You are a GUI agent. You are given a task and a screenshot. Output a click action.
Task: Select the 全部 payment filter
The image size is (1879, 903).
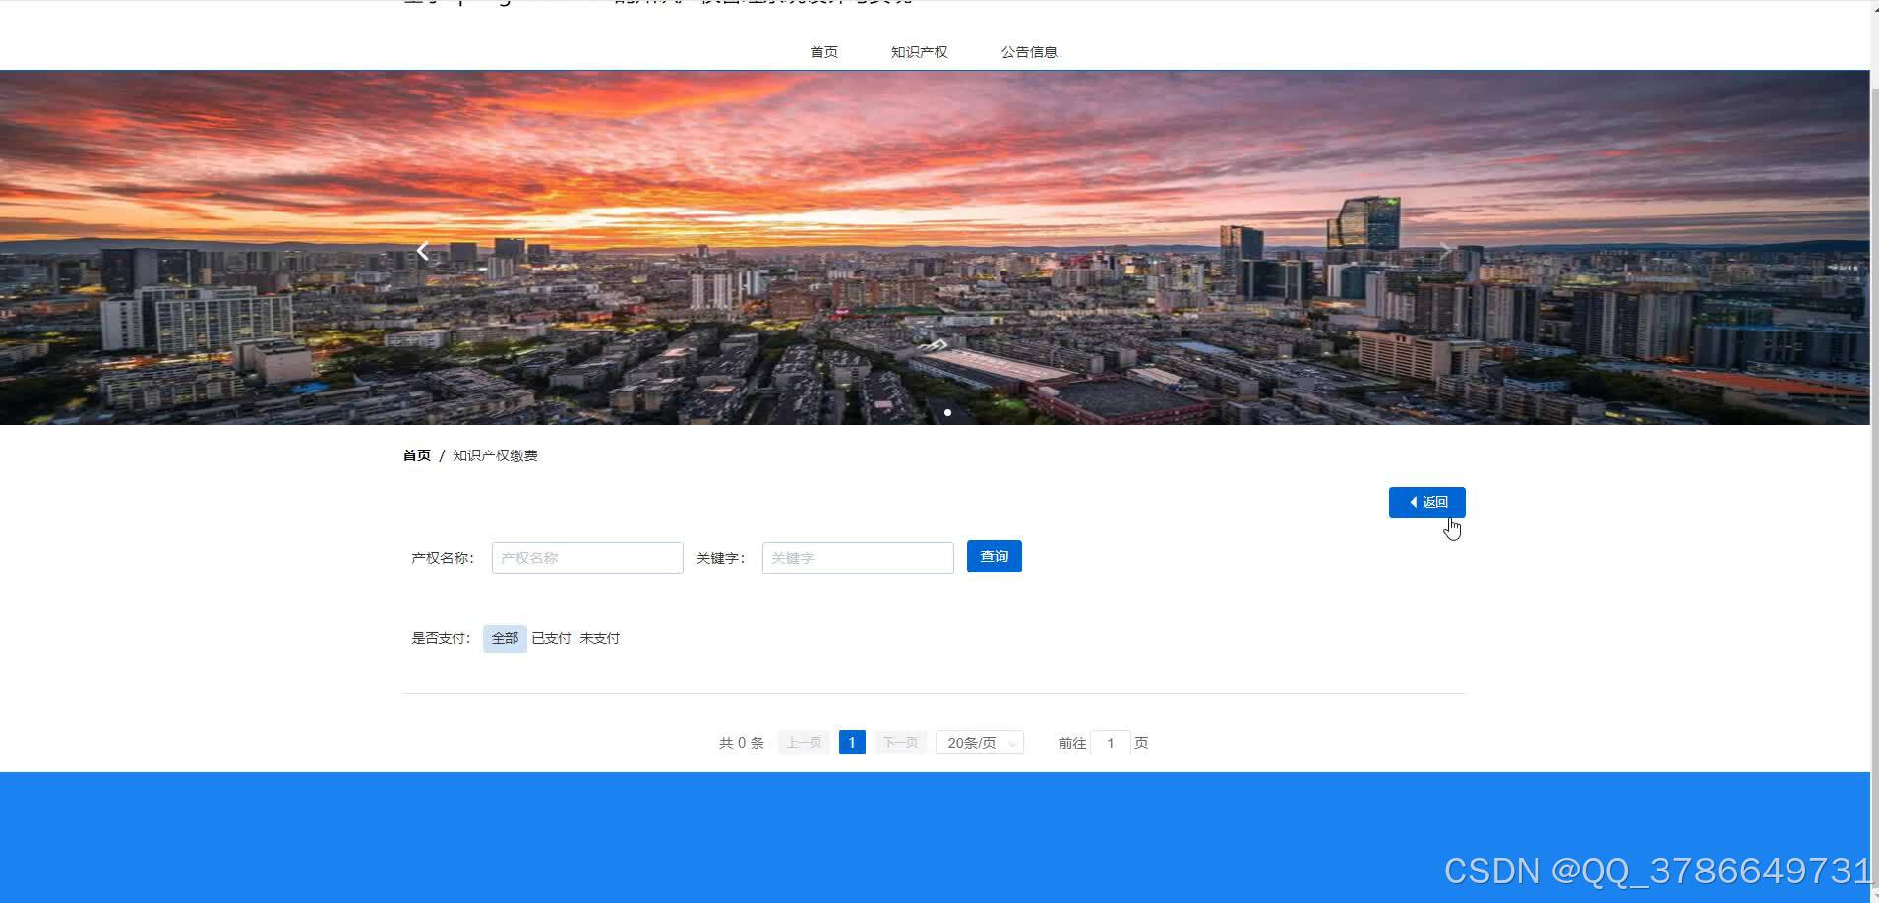pyautogui.click(x=504, y=637)
